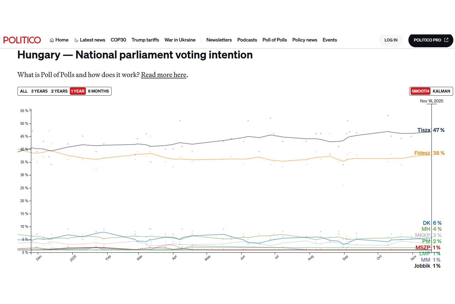
Task: Select the ALL time range
Action: pos(24,91)
